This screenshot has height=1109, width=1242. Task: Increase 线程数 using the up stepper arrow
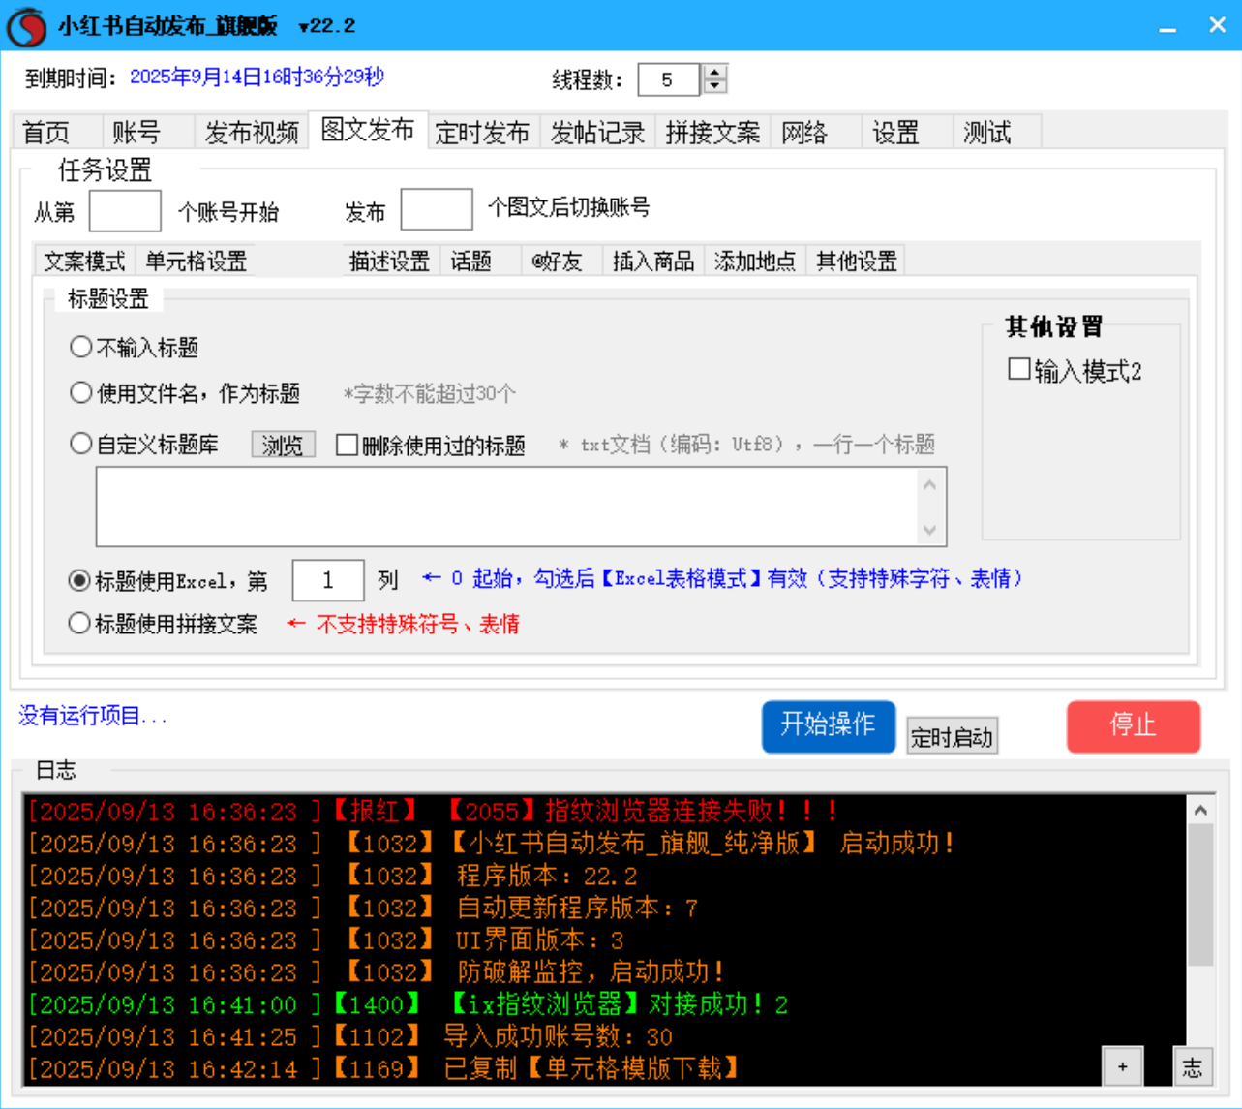pos(713,74)
